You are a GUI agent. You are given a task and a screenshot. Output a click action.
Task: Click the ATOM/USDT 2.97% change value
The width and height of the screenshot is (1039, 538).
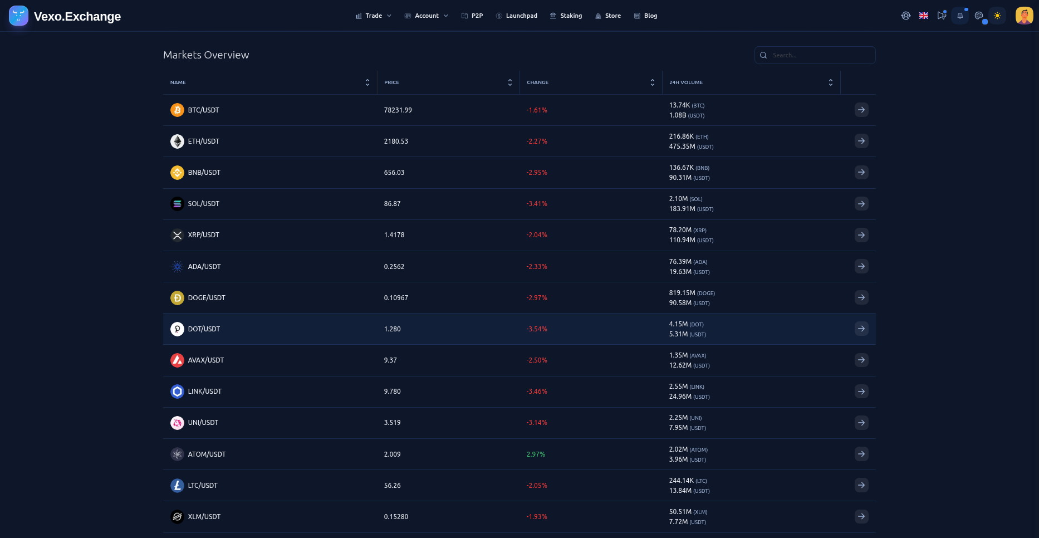click(x=536, y=454)
